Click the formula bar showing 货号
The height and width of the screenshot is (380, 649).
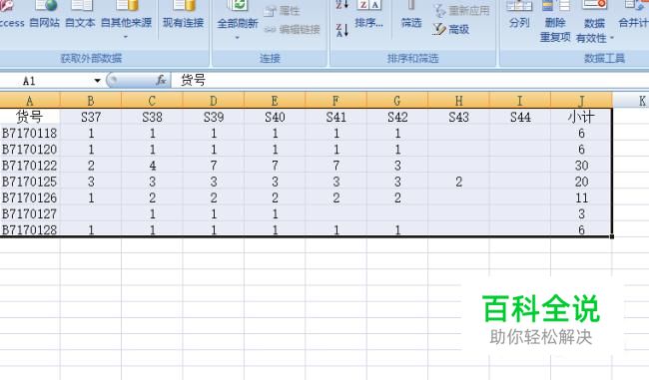click(x=409, y=80)
